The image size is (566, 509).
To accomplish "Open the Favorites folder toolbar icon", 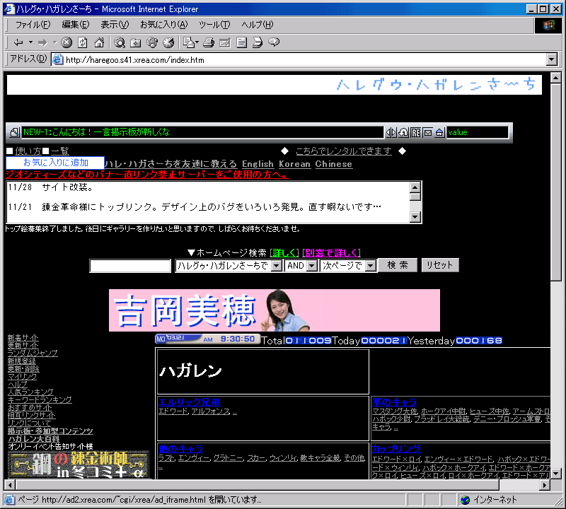I will (x=136, y=42).
